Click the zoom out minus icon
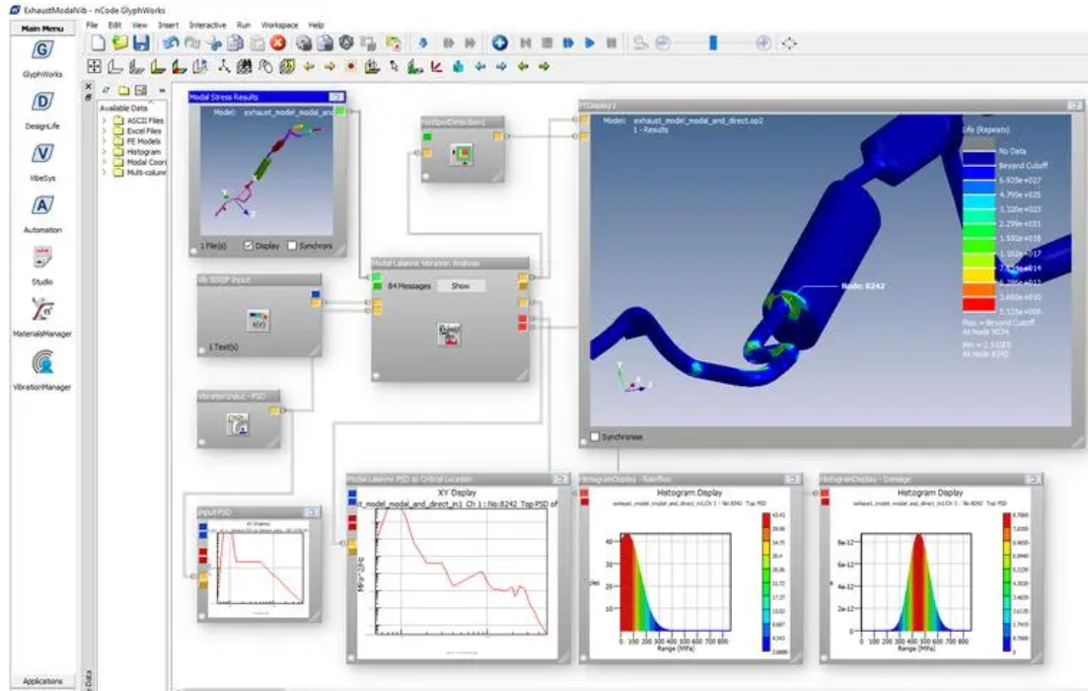This screenshot has width=1088, height=691. pos(663,43)
